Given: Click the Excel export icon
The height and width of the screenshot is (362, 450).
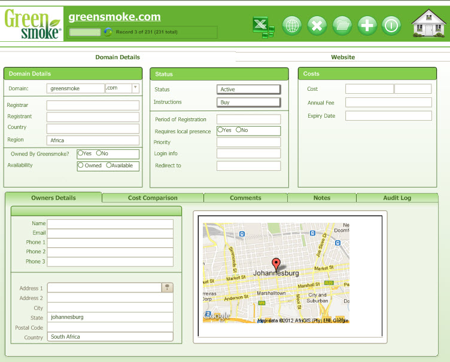Looking at the screenshot, I should (x=262, y=26).
